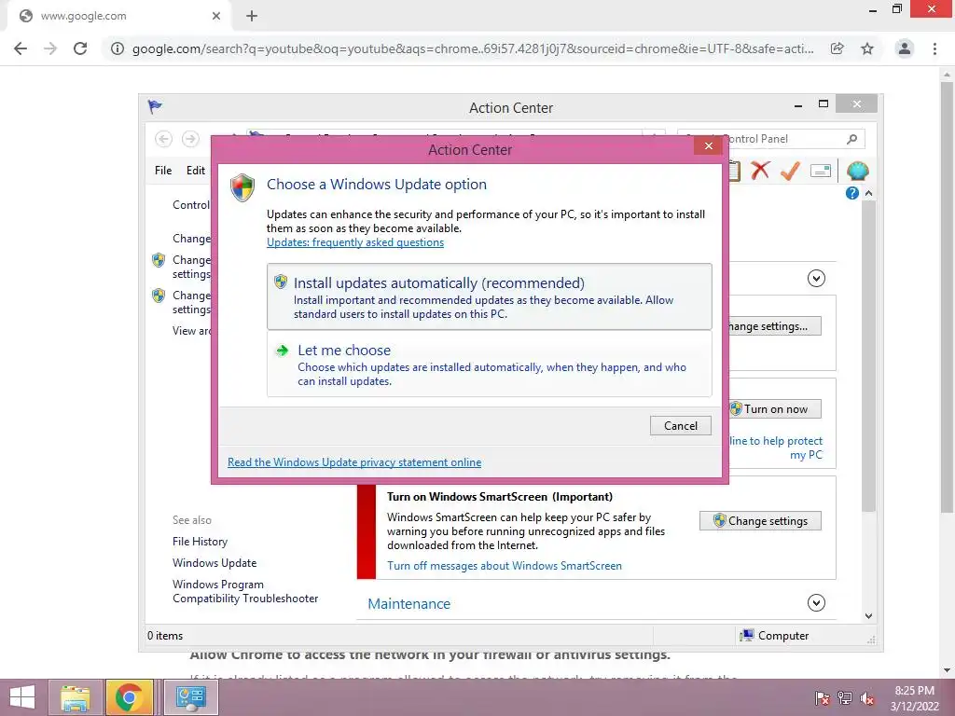The image size is (955, 716).
Task: Click the Chrome page vertical scrollbar
Action: click(947, 296)
